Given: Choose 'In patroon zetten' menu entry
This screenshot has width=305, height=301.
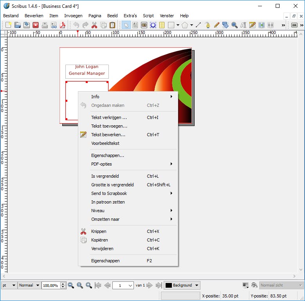Looking at the screenshot, I should click(x=128, y=202).
